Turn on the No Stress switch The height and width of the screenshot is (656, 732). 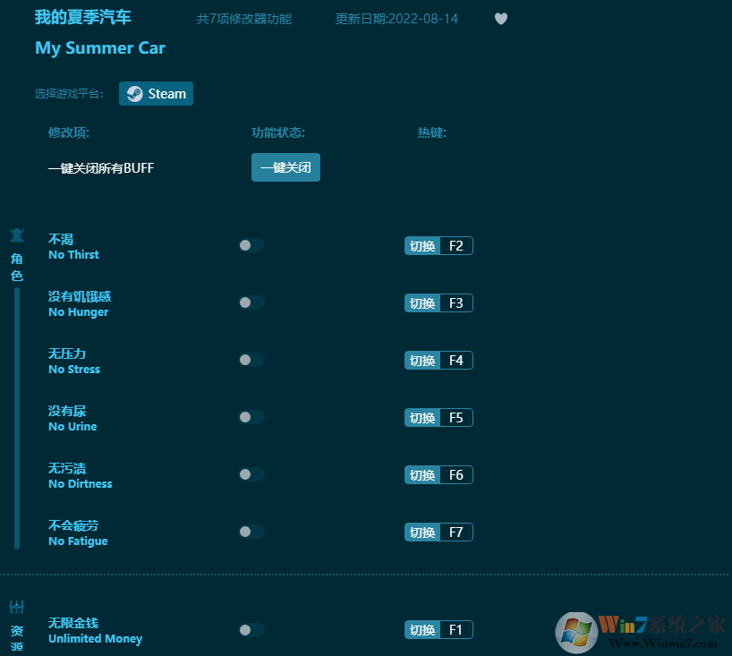click(x=251, y=360)
